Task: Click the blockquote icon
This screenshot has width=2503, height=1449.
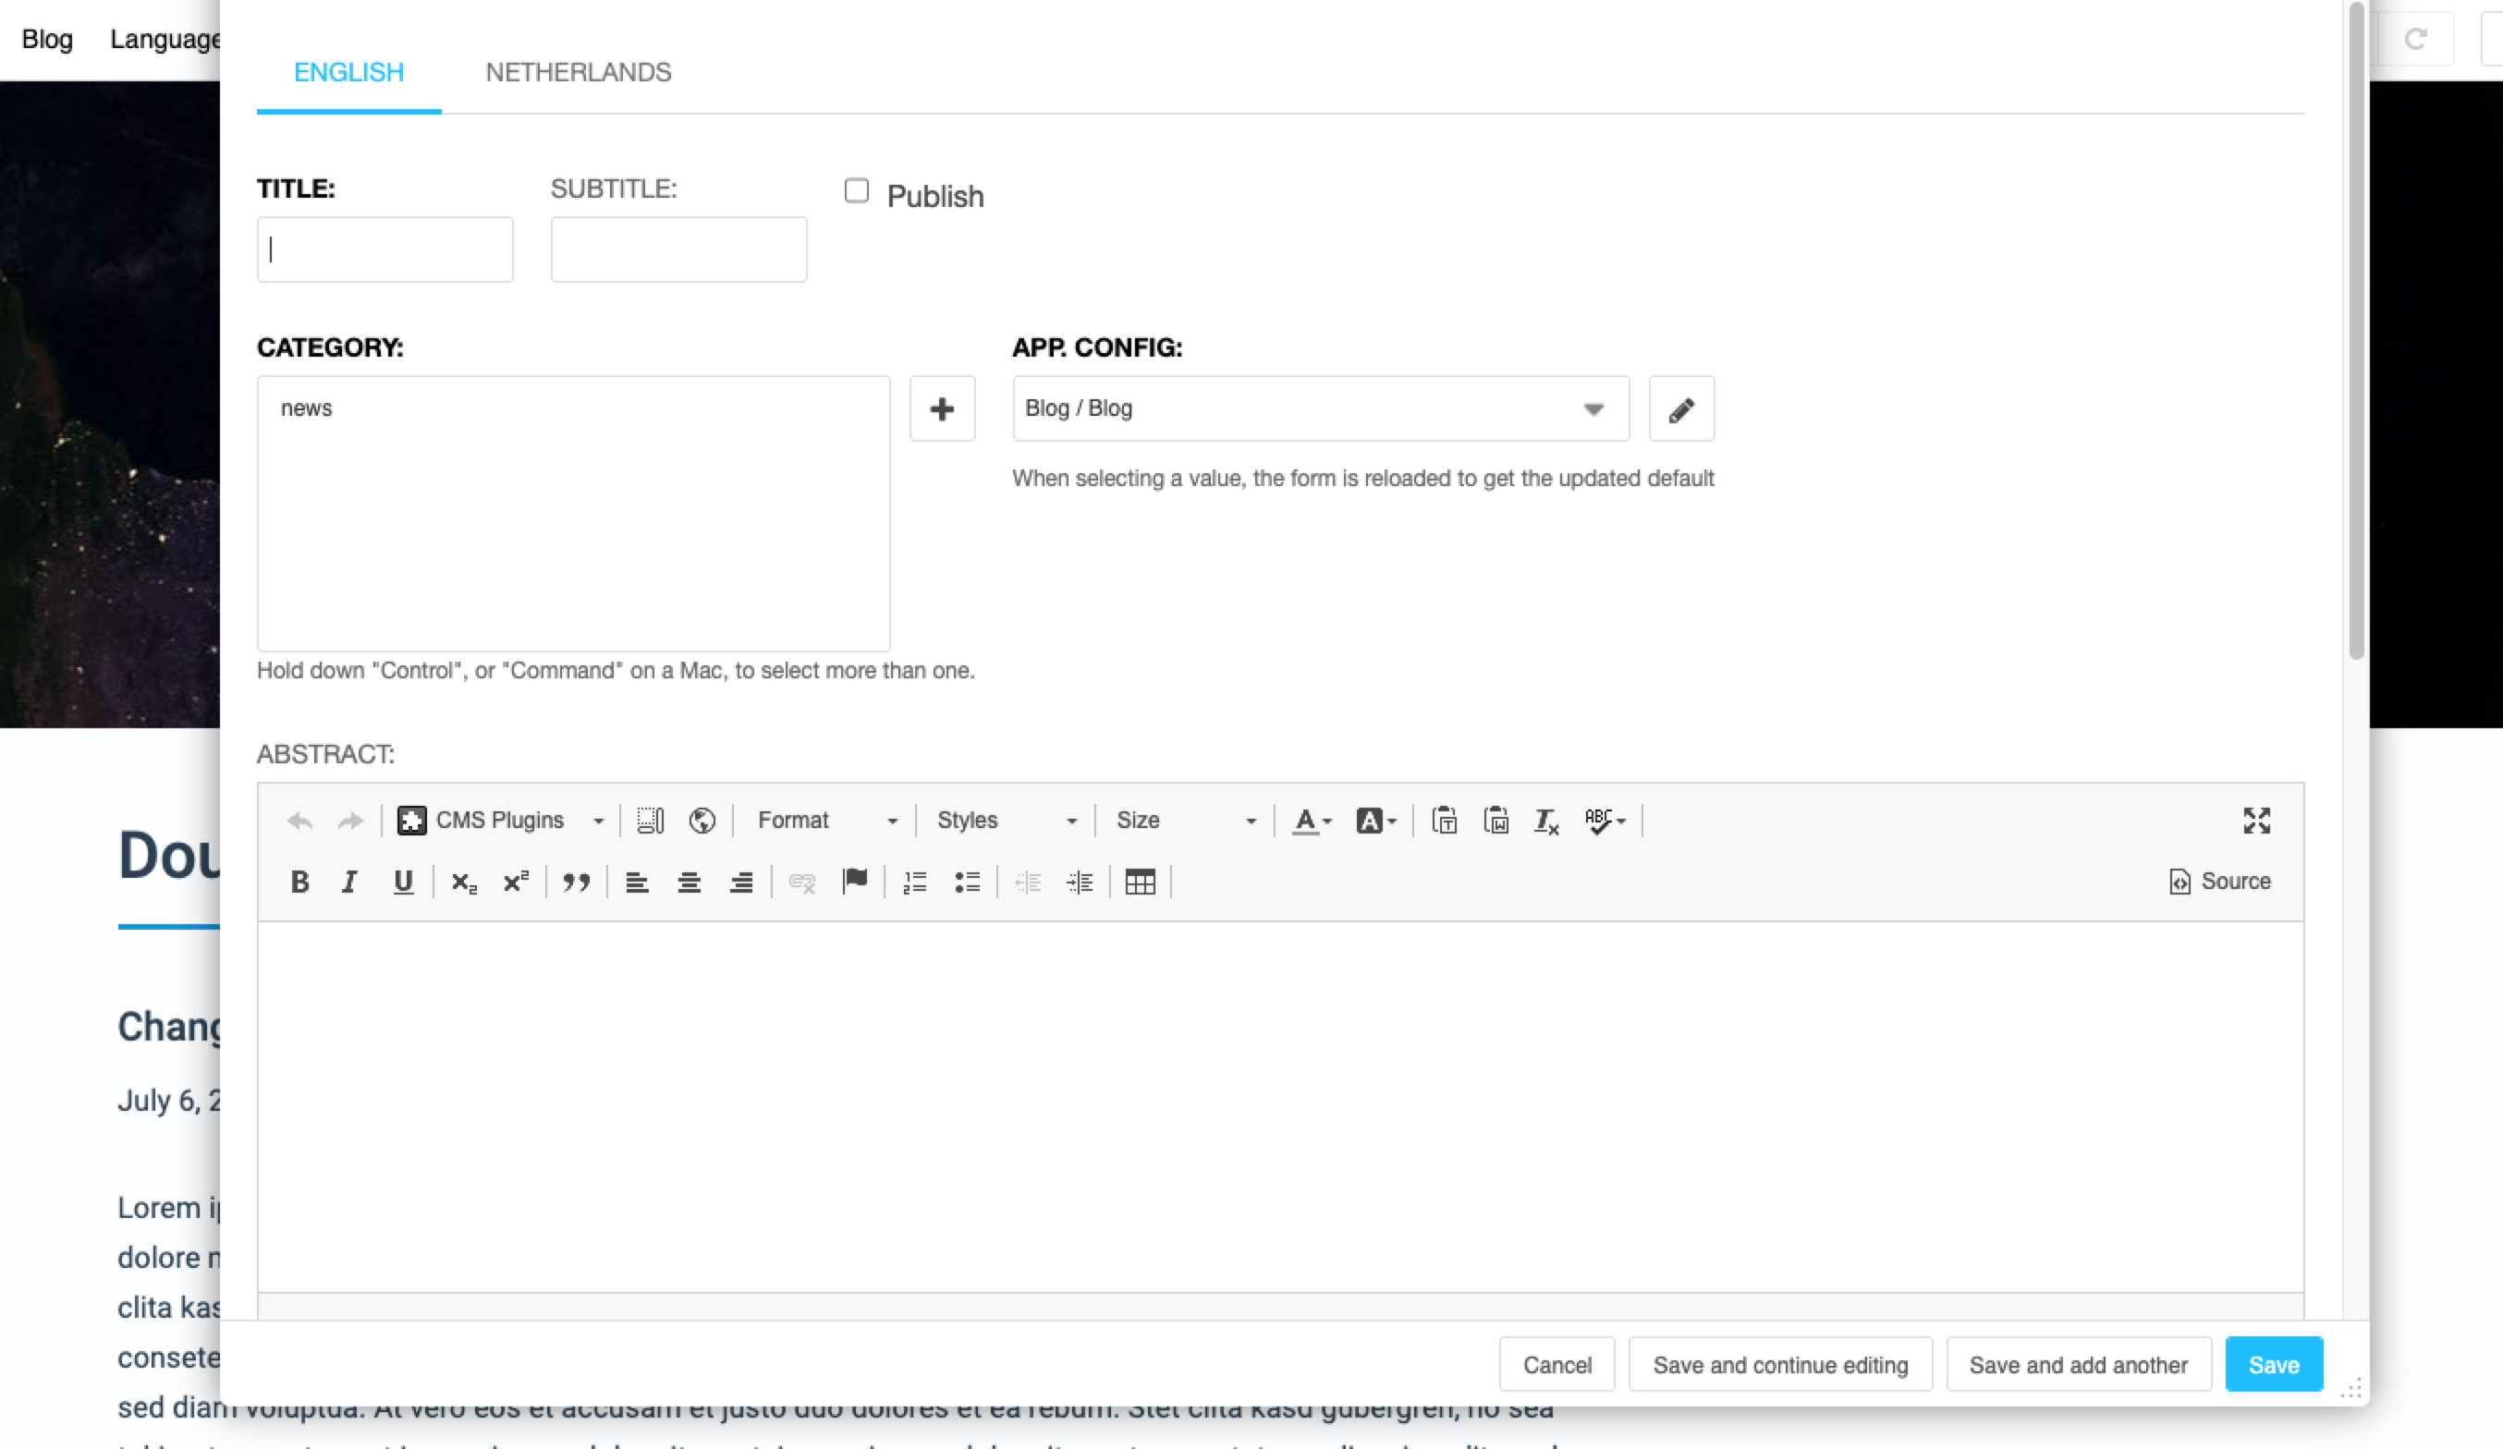Action: click(576, 882)
